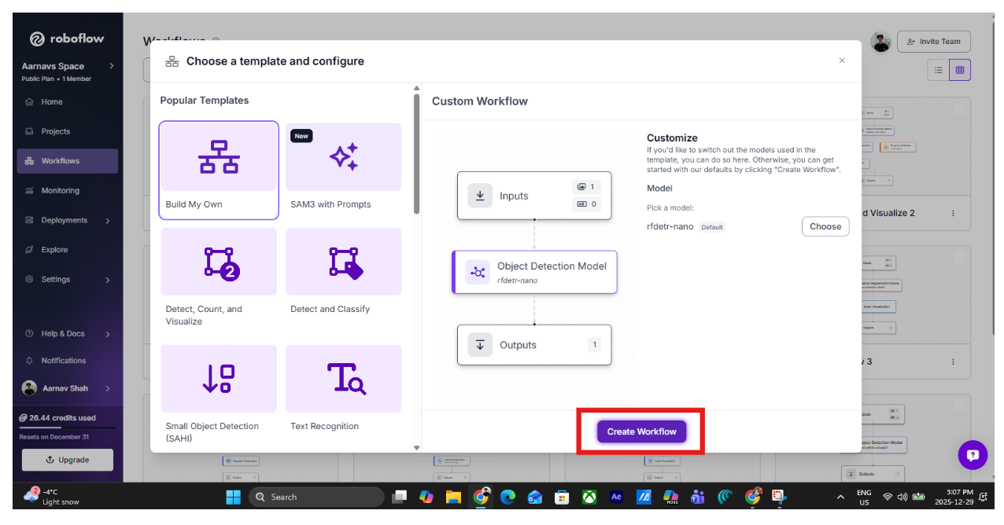Pick the Small Object Detection (SAHI) template

click(219, 396)
